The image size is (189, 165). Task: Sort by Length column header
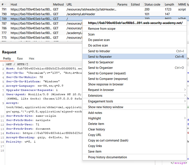click(x=171, y=5)
